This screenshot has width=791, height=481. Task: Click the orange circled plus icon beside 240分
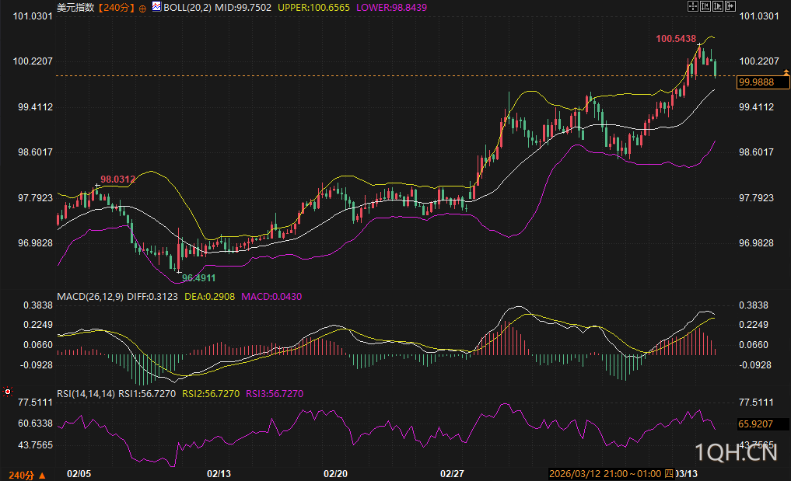(x=142, y=8)
